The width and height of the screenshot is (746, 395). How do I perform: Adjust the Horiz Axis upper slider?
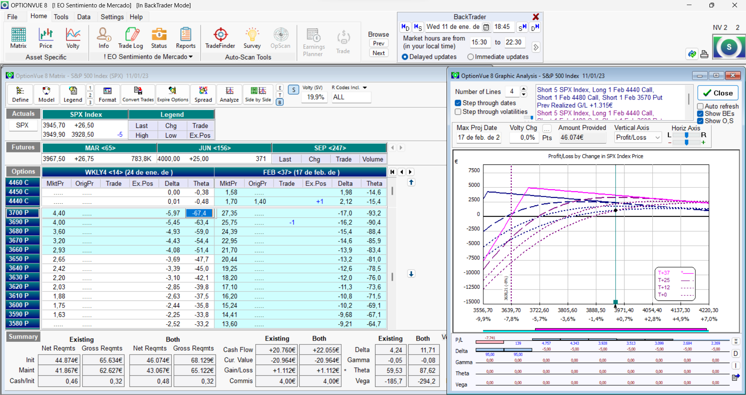[x=686, y=135]
